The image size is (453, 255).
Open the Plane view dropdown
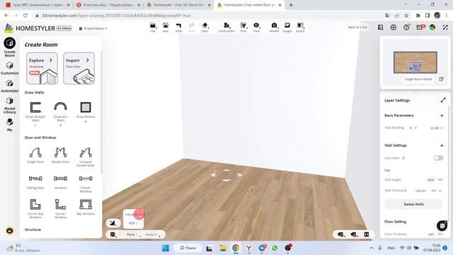click(133, 234)
